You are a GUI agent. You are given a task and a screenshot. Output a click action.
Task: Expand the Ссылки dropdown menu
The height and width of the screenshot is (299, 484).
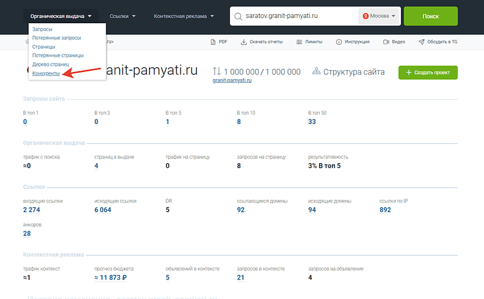click(x=122, y=16)
